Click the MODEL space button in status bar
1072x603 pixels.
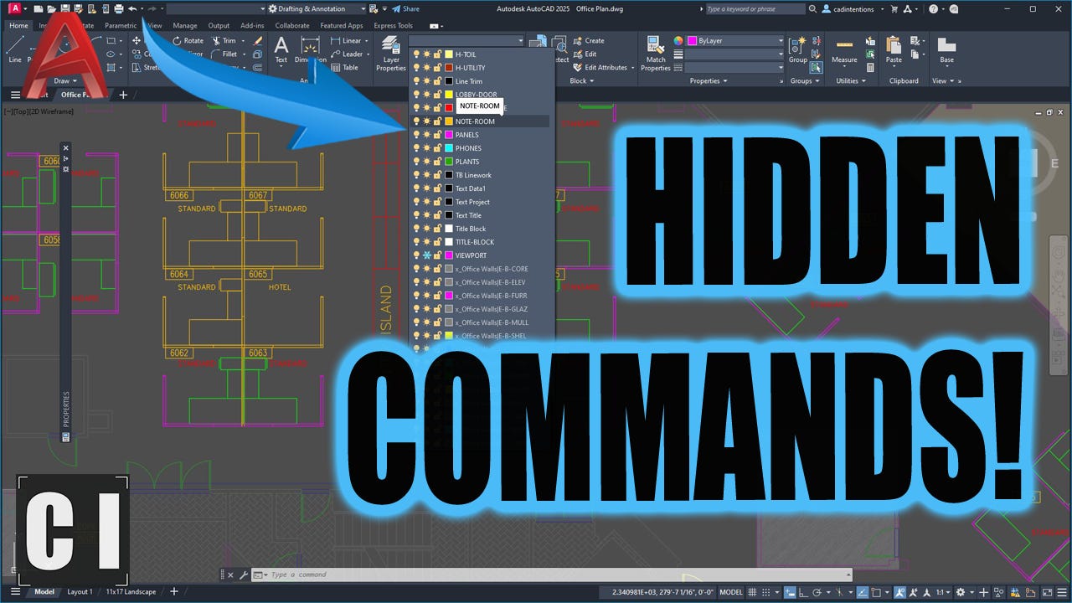[x=731, y=592]
